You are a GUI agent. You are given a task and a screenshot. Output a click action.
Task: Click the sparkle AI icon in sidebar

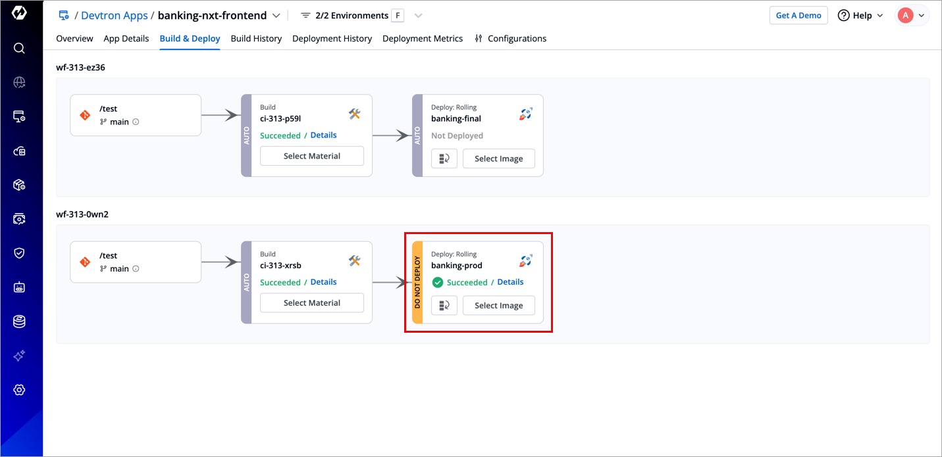pos(19,356)
